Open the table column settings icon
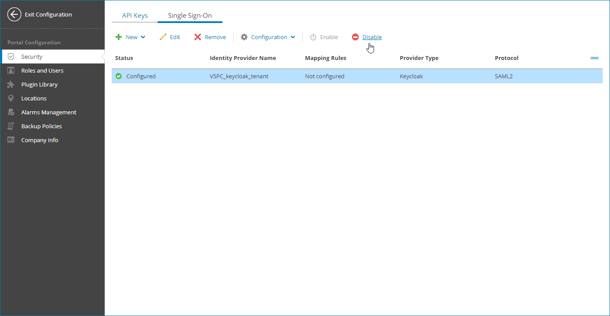Image resolution: width=610 pixels, height=316 pixels. point(594,57)
